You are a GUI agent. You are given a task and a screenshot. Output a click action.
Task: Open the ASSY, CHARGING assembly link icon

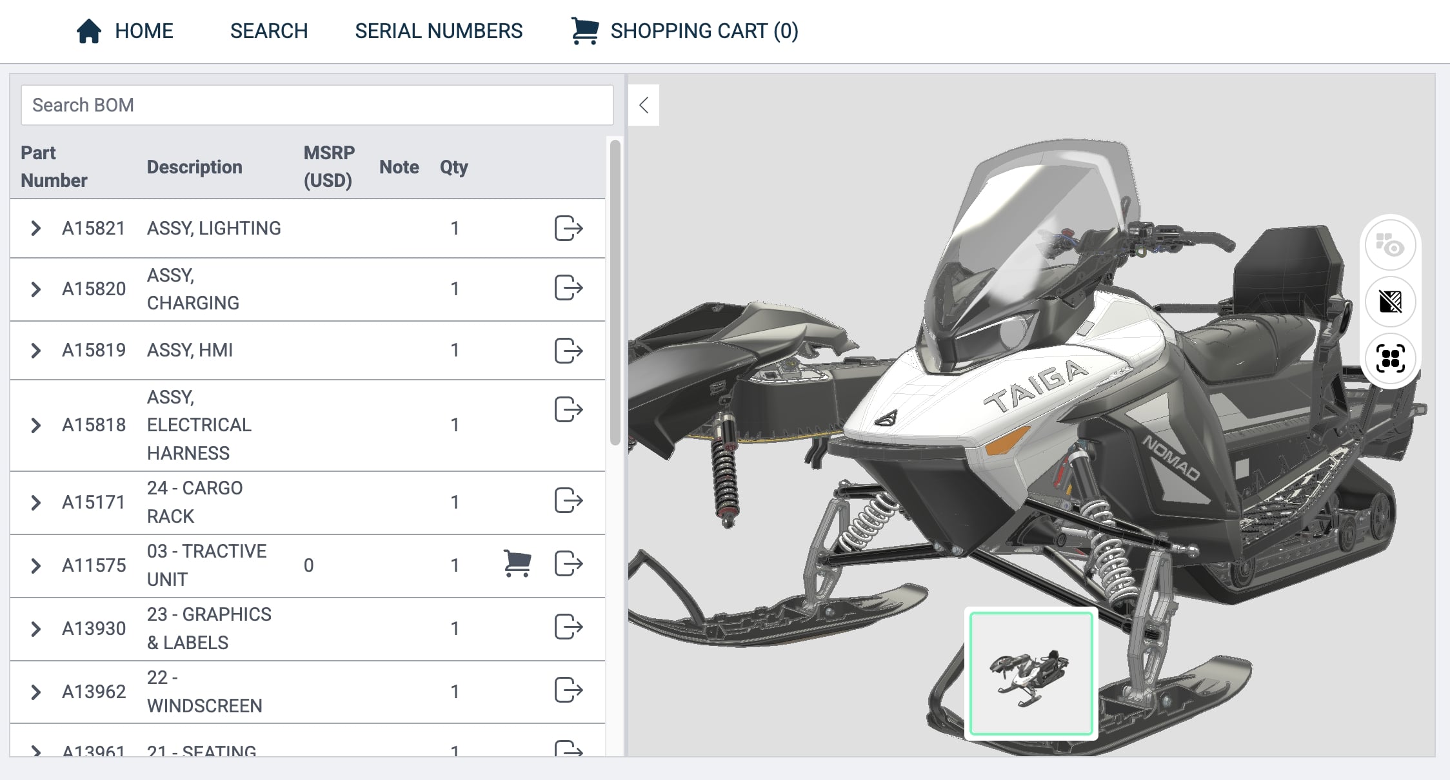coord(568,288)
